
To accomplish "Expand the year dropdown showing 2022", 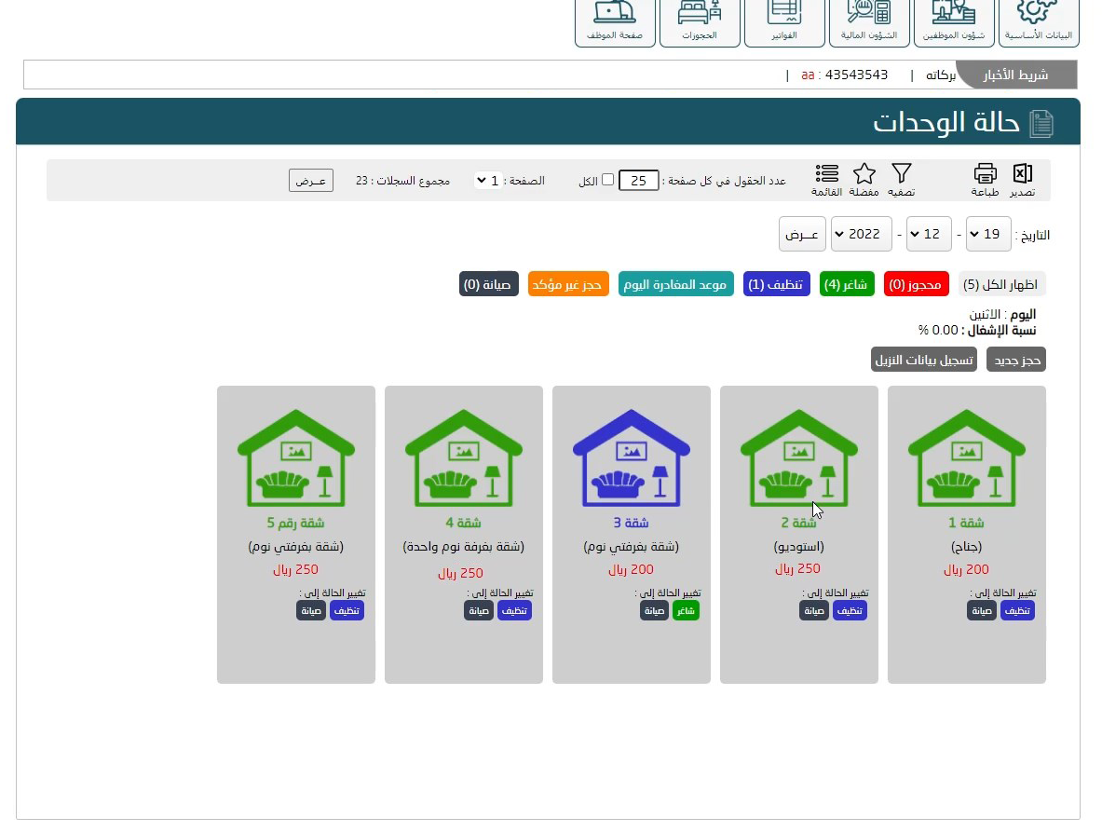I will (x=862, y=234).
